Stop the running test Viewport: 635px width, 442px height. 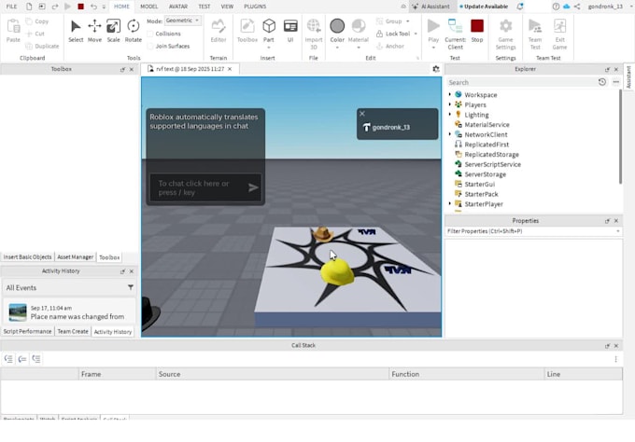point(477,31)
